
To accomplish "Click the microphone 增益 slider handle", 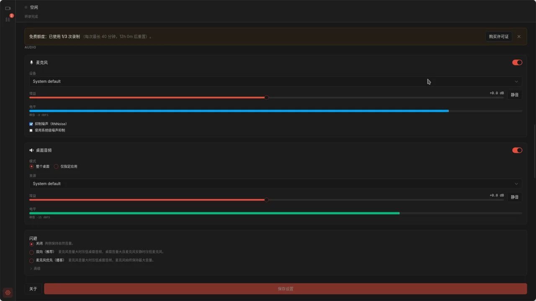I will (x=267, y=97).
